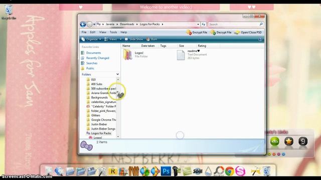Open the yellow R icon in dock

[112, 171]
